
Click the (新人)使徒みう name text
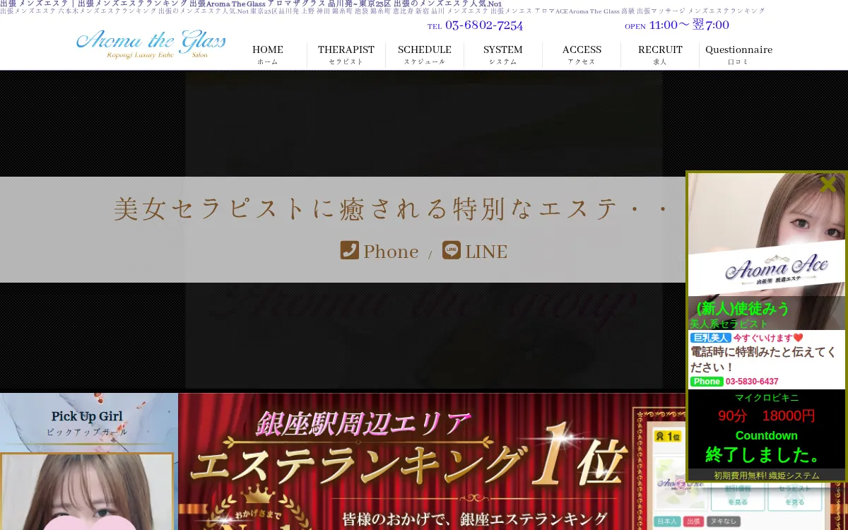tap(743, 309)
